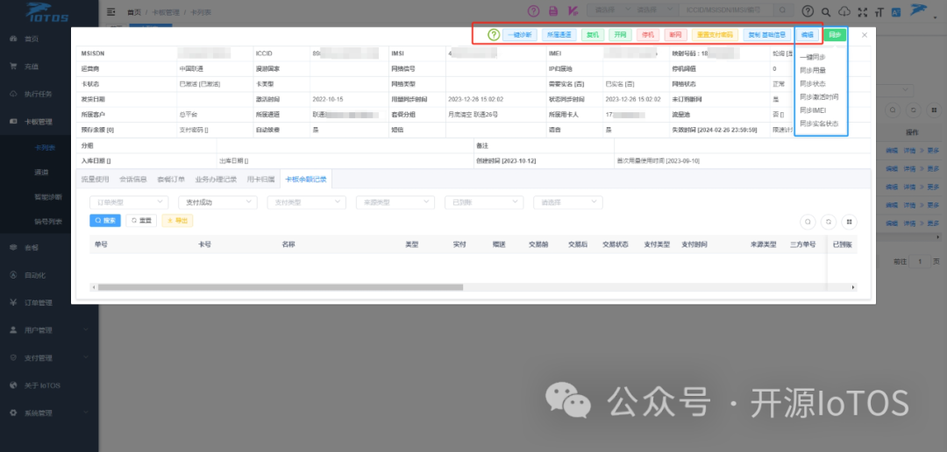This screenshot has width=947, height=452.
Task: Click the 重置 button
Action: pyautogui.click(x=141, y=221)
